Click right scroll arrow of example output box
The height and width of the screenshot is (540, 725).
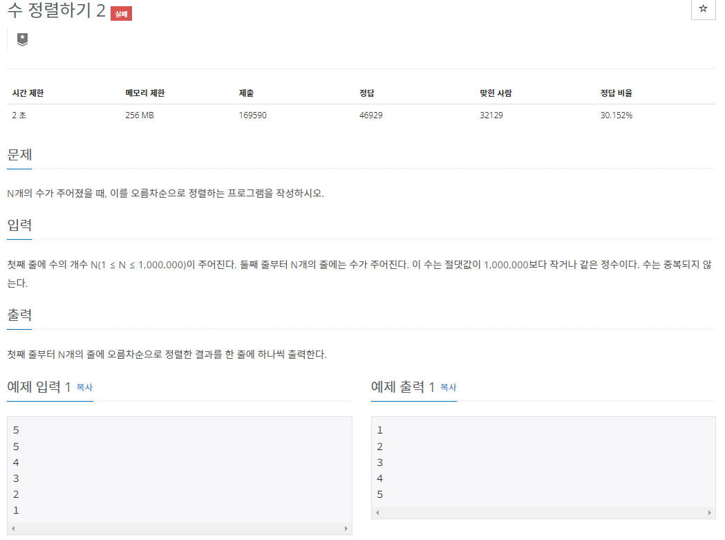[x=709, y=512]
